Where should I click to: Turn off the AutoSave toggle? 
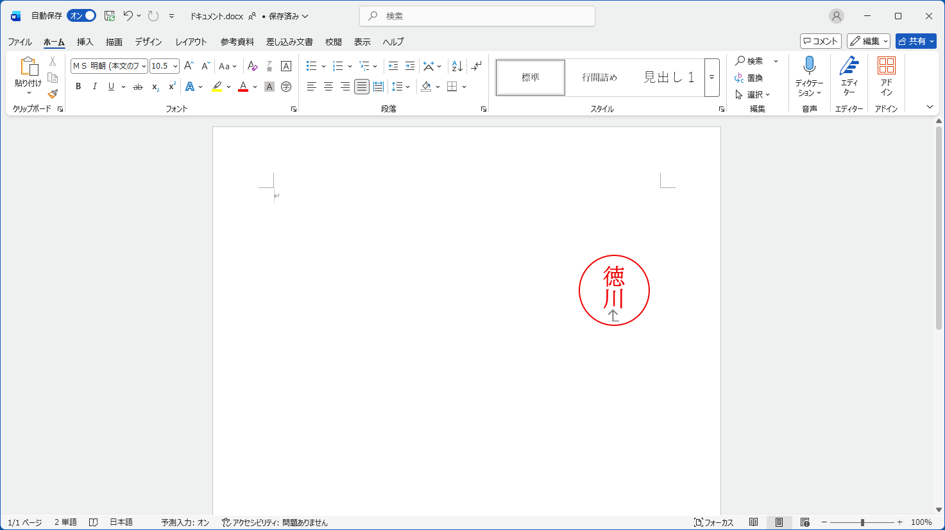pyautogui.click(x=81, y=16)
